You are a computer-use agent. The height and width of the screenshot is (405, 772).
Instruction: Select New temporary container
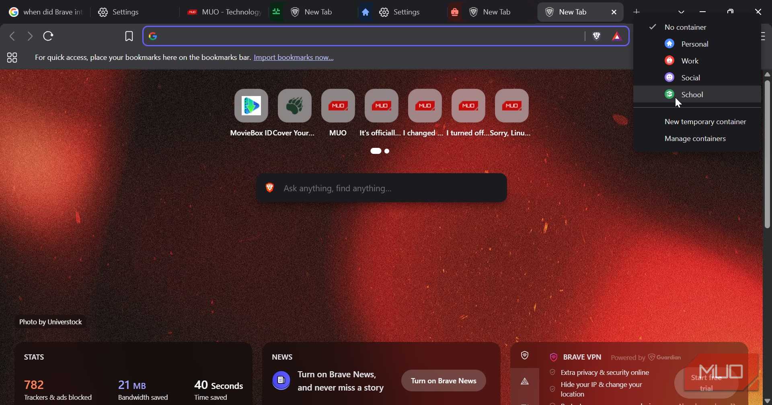698,122
